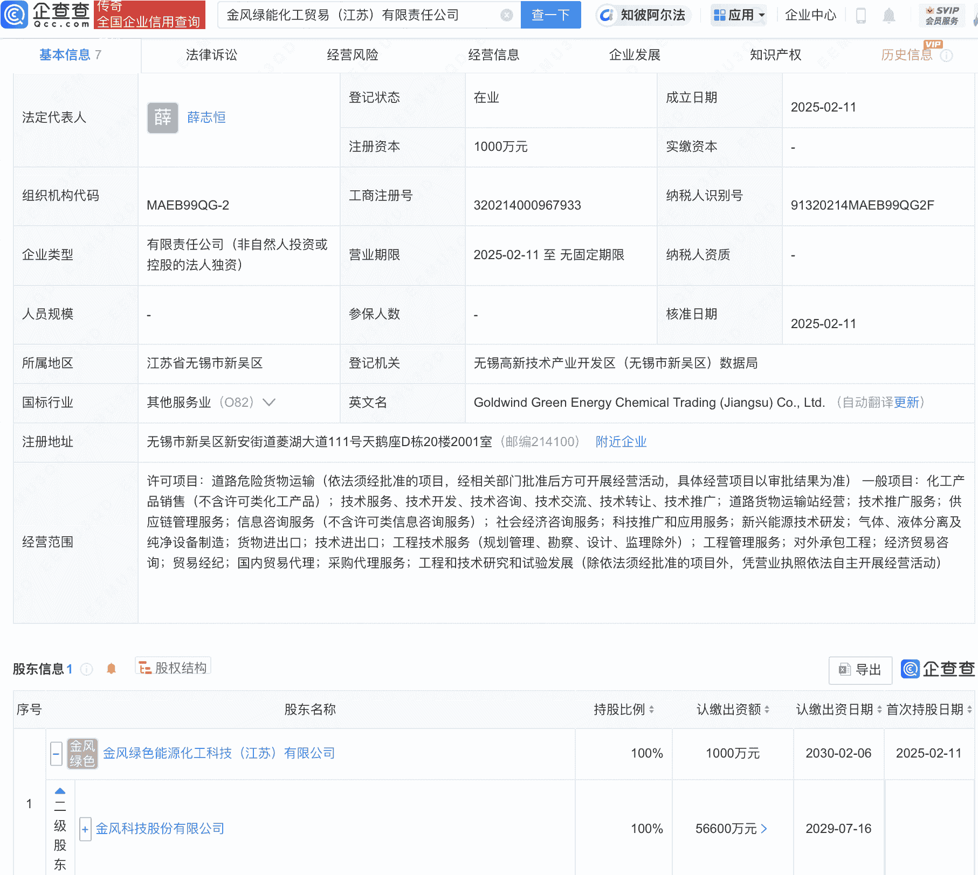Expand 其他服务业（O82）industry chevron
The image size is (978, 875).
[268, 402]
